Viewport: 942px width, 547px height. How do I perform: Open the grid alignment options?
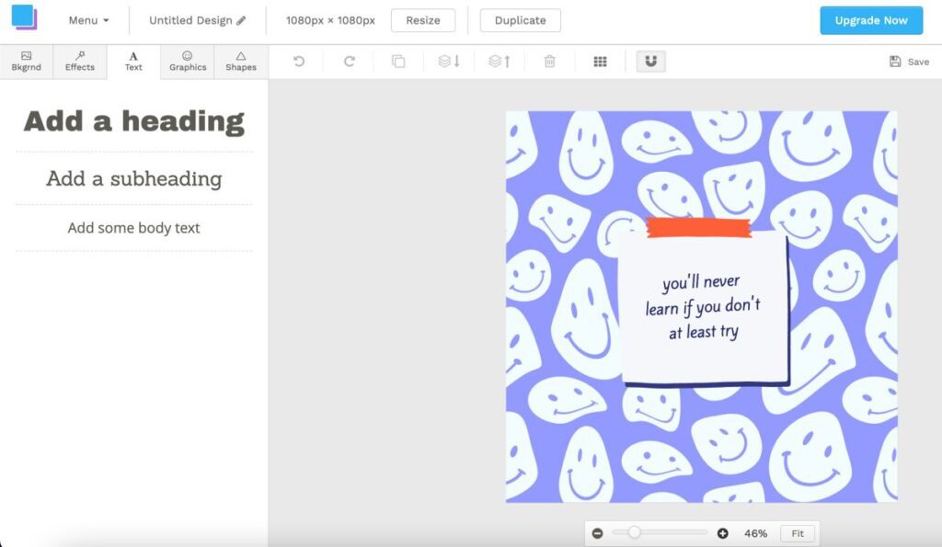tap(600, 62)
